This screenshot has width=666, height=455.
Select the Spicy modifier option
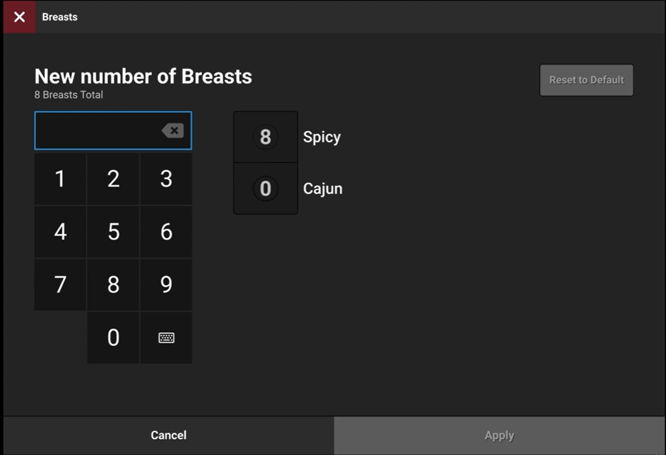click(322, 137)
